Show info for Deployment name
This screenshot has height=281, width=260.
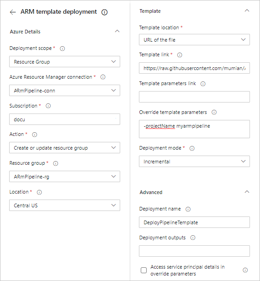(188, 209)
